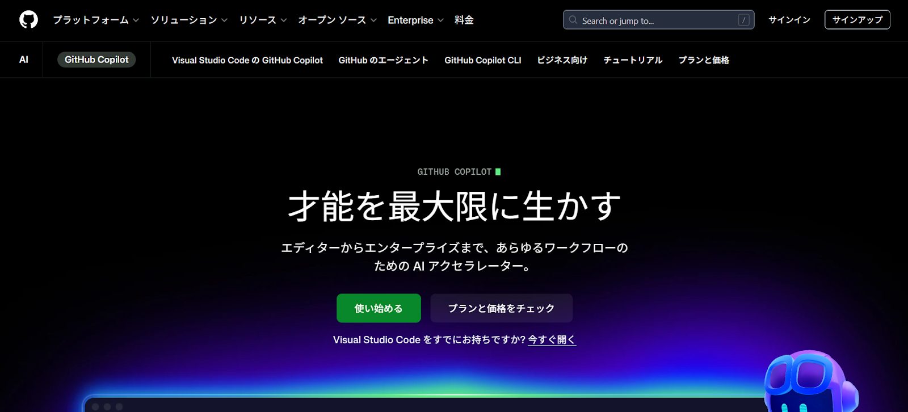908x412 pixels.
Task: Click the green 使い始める button
Action: [x=379, y=308]
